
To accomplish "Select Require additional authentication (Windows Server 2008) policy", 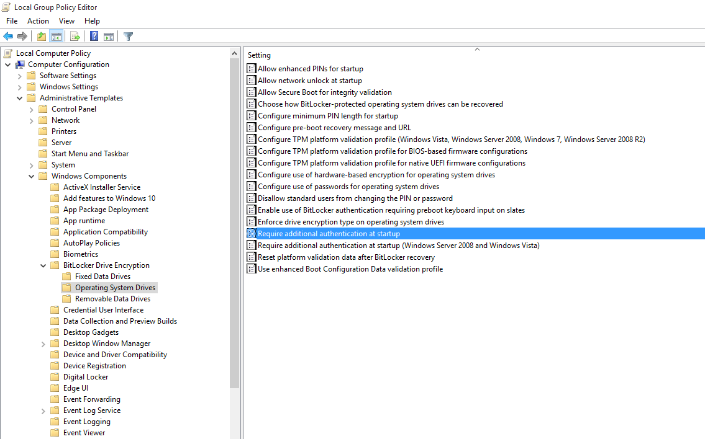I will 398,246.
